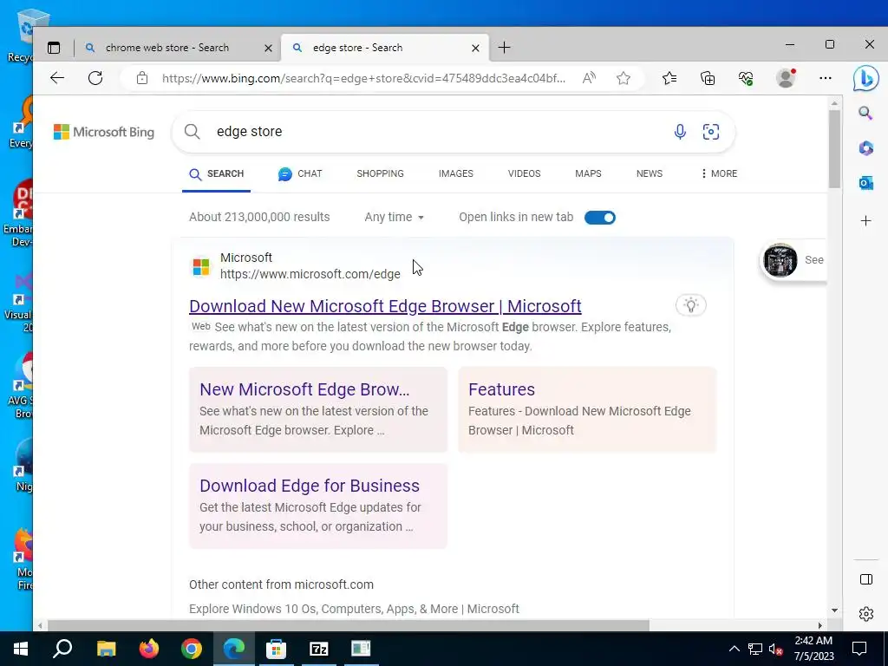This screenshot has width=888, height=666.
Task: Launch Firefox from the taskbar
Action: [x=149, y=649]
